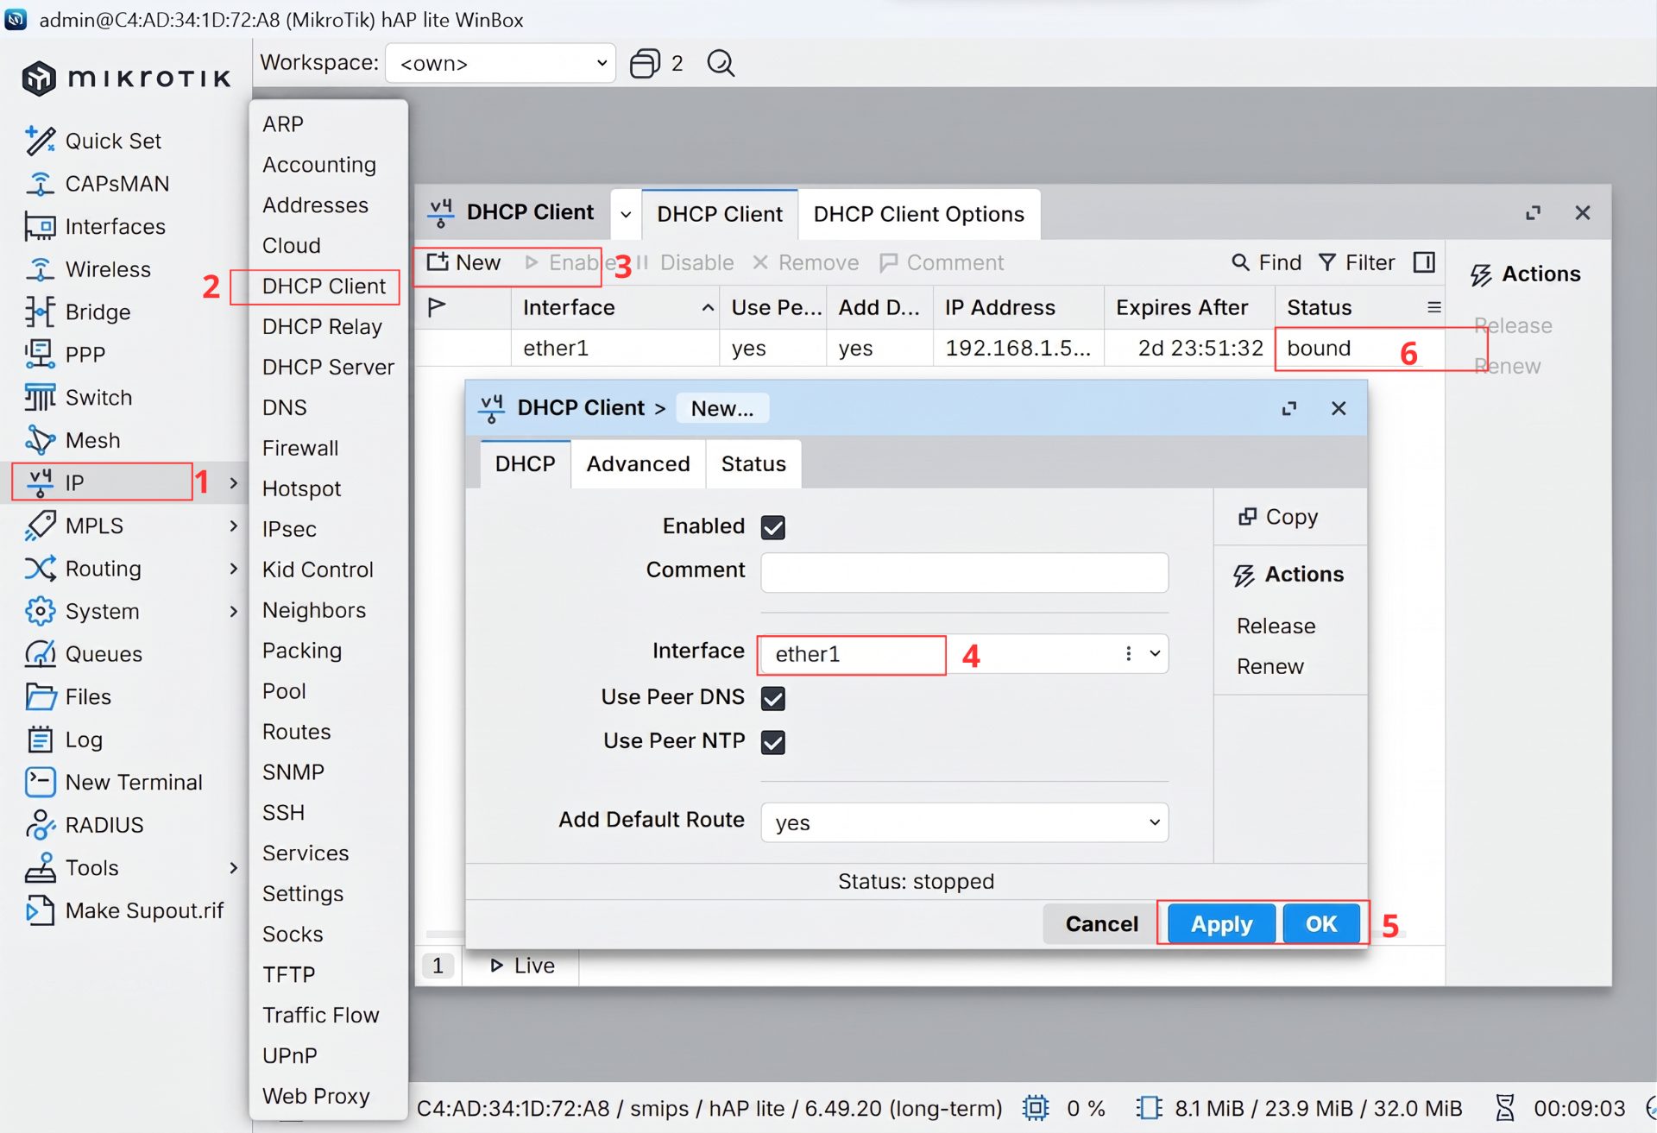1657x1133 pixels.
Task: Open the Interface dropdown arrow
Action: [x=1155, y=654]
